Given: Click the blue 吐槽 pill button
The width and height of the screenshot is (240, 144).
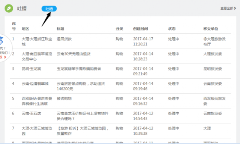Looking at the screenshot, I should pos(49,9).
